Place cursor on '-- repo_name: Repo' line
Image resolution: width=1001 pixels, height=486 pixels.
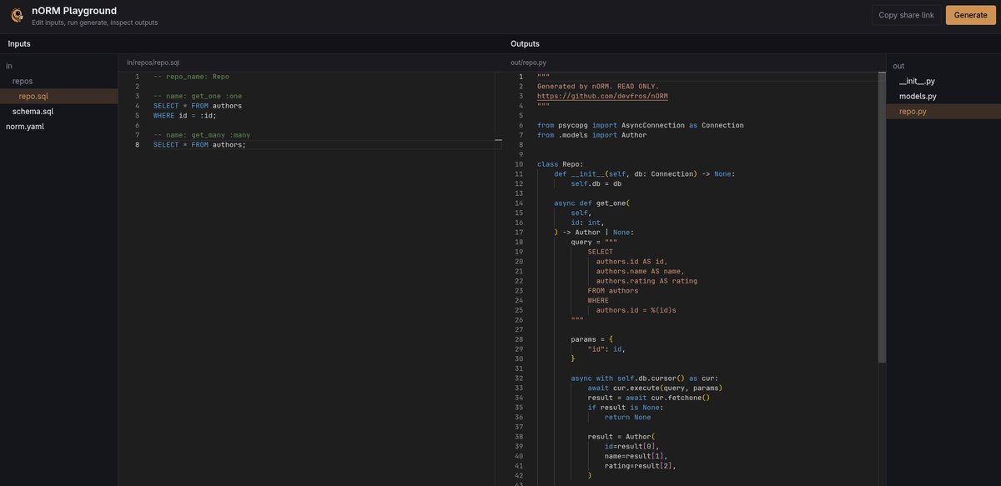tap(191, 77)
